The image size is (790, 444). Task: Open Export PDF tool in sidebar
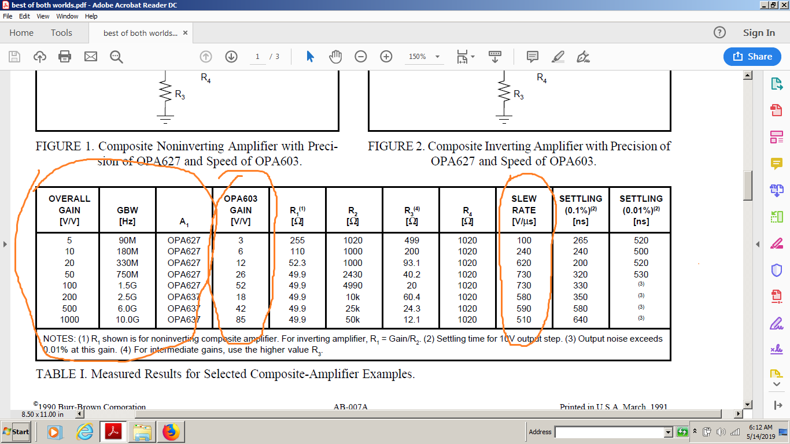coord(777,84)
